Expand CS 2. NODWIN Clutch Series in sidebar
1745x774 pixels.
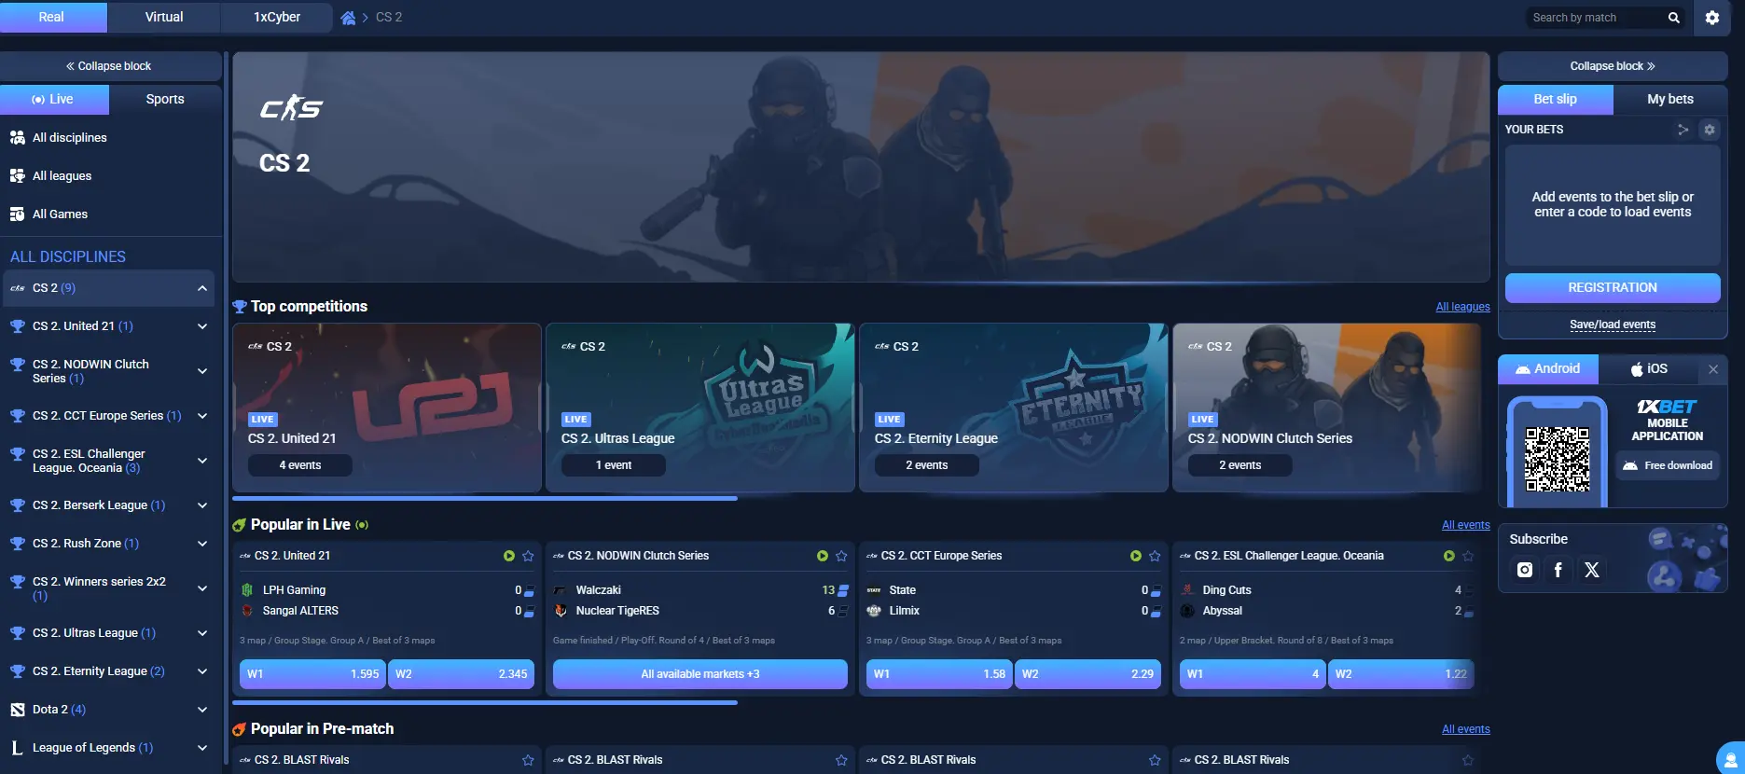click(x=202, y=371)
